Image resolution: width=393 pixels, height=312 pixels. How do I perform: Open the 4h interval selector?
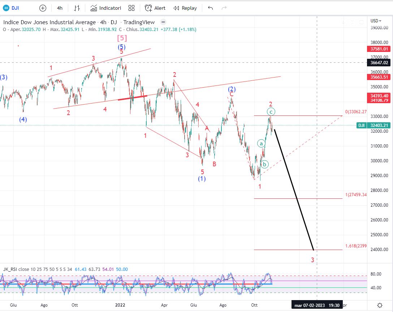(x=60, y=8)
